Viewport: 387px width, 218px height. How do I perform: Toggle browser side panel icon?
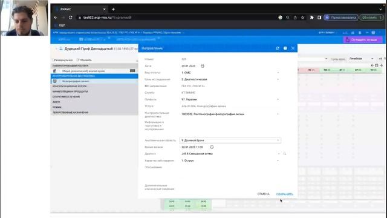(319, 18)
